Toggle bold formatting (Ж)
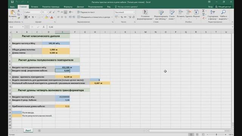The width and height of the screenshot is (242, 136). point(26,17)
